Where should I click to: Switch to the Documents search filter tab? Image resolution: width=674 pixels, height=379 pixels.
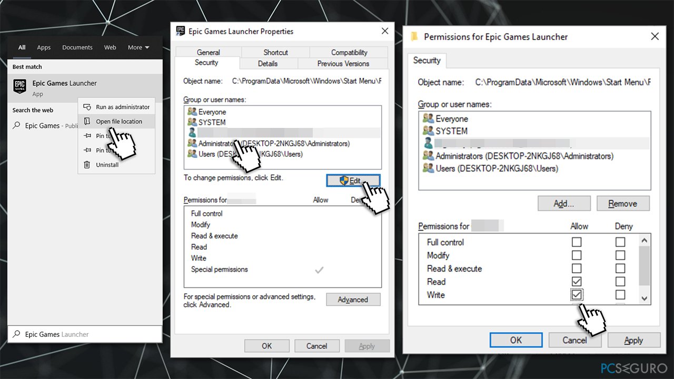point(77,47)
